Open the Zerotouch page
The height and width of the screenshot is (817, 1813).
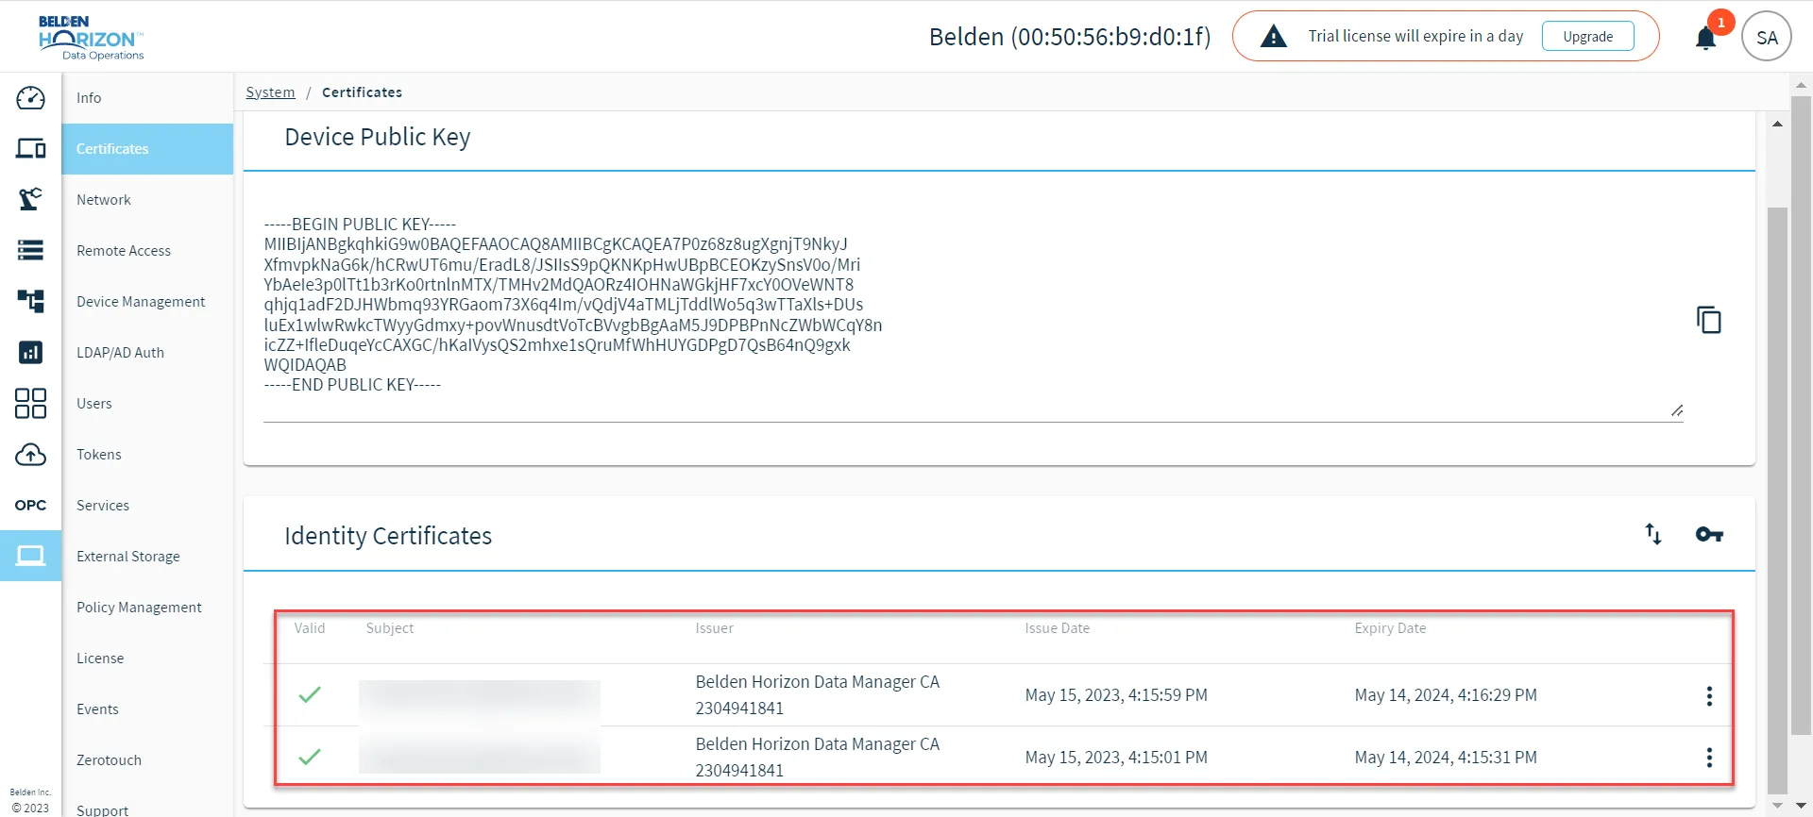[147, 759]
